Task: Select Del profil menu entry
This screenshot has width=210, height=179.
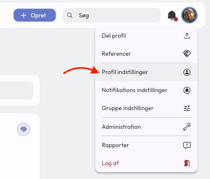Action: (146, 36)
